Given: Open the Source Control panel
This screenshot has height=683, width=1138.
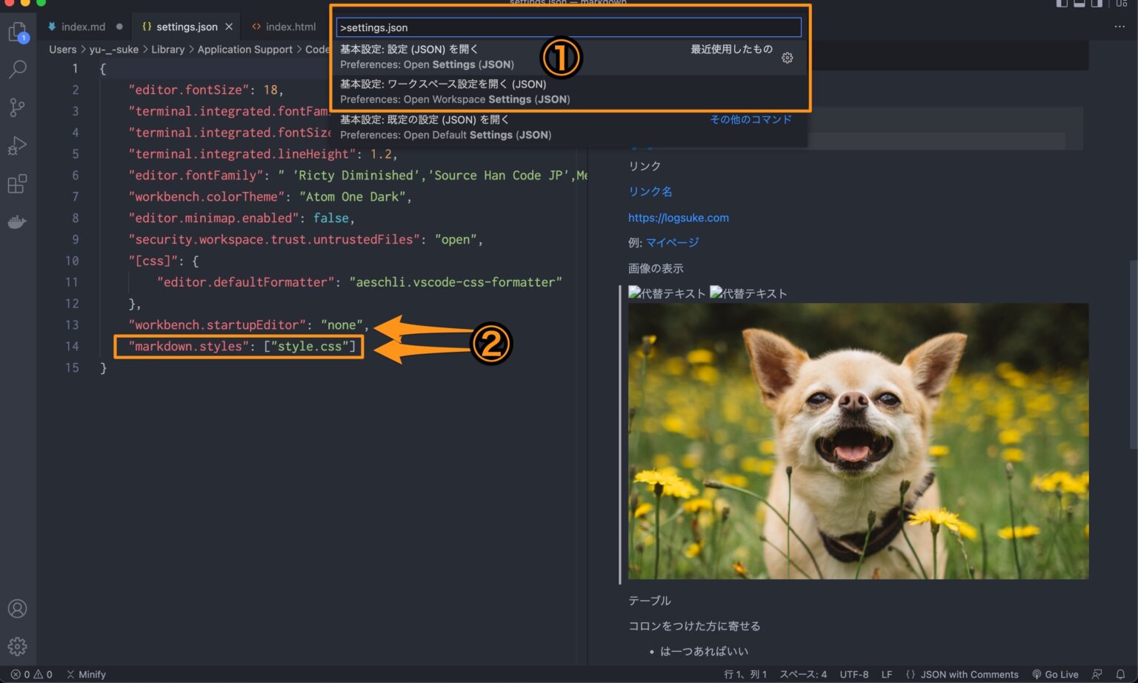Looking at the screenshot, I should (18, 107).
